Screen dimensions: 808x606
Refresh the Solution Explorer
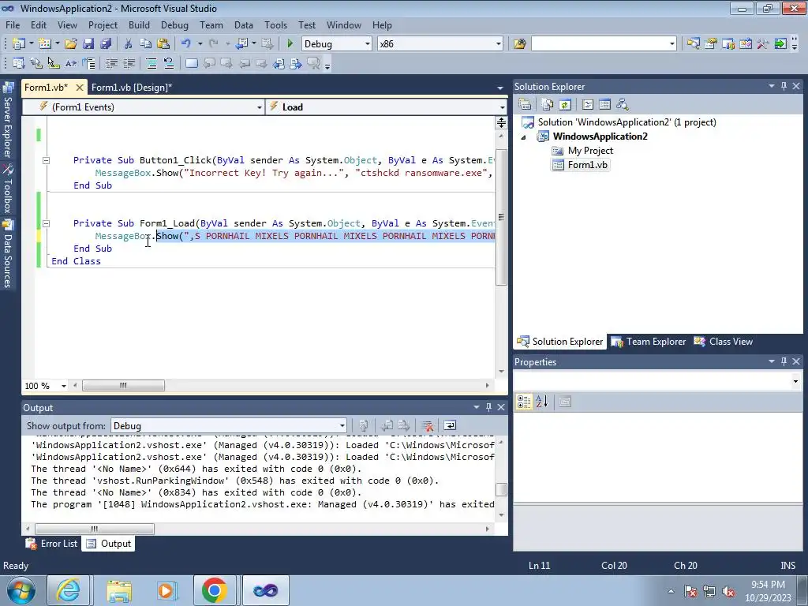tap(565, 105)
